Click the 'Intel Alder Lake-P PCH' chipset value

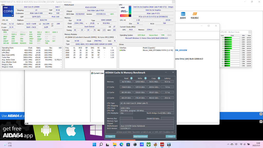pos(96,10)
